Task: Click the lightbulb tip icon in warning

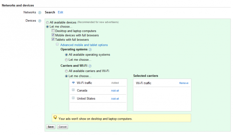Action: 55,117
